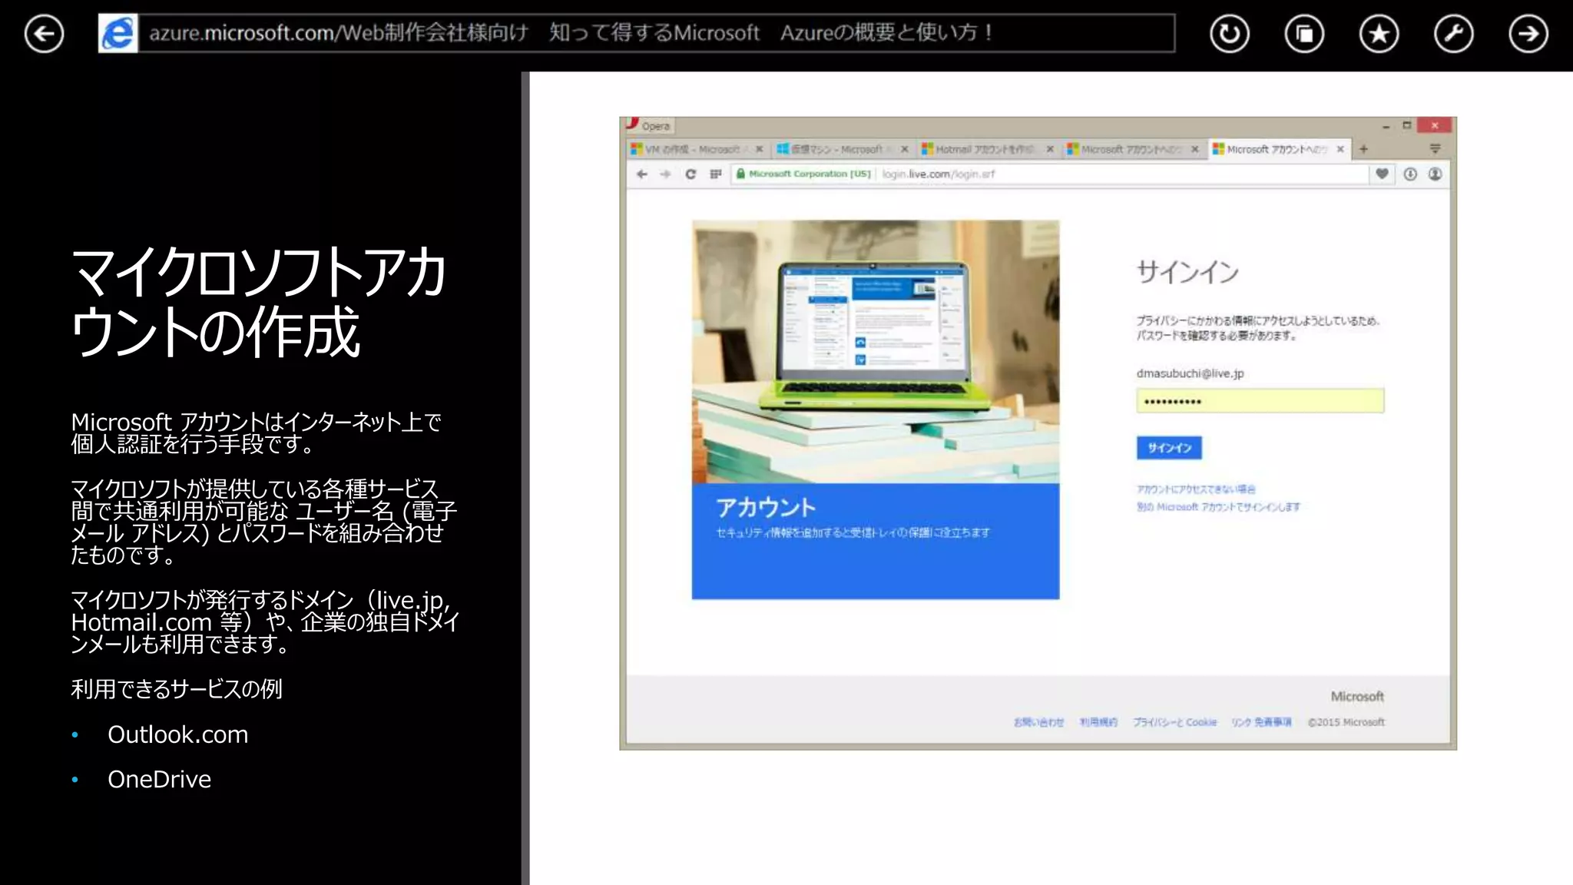The image size is (1573, 885).
Task: Click the blue アカウント banner heading
Action: [766, 508]
